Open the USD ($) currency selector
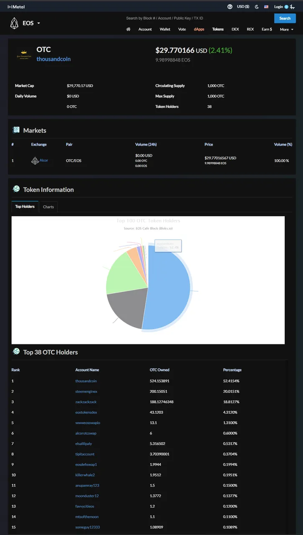This screenshot has height=535, width=303. pyautogui.click(x=243, y=7)
